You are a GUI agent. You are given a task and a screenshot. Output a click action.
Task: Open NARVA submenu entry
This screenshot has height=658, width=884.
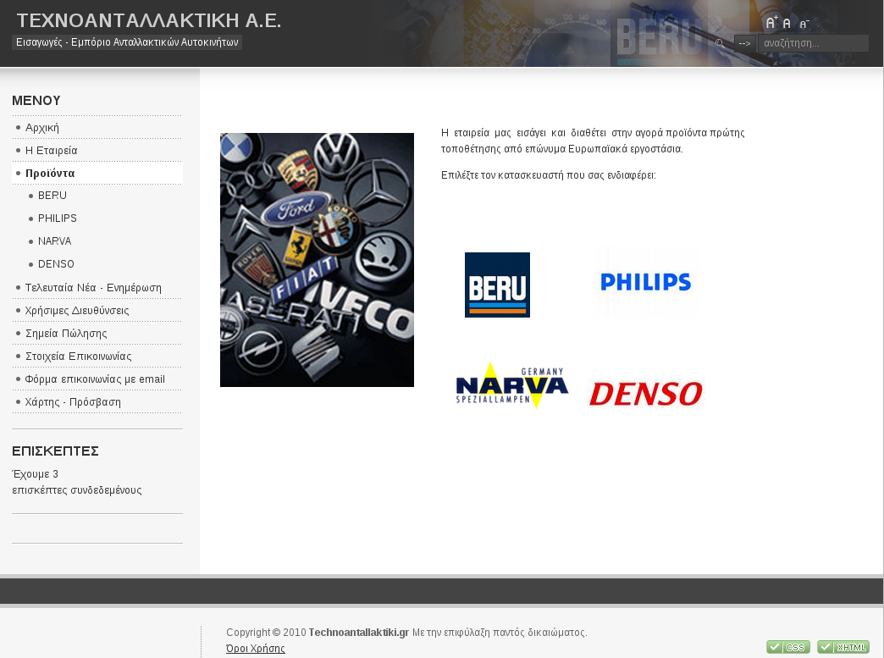(x=54, y=241)
